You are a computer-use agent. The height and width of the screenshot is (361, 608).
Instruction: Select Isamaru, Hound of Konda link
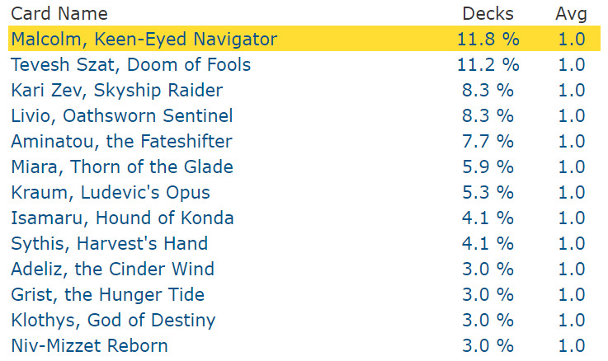(x=122, y=218)
